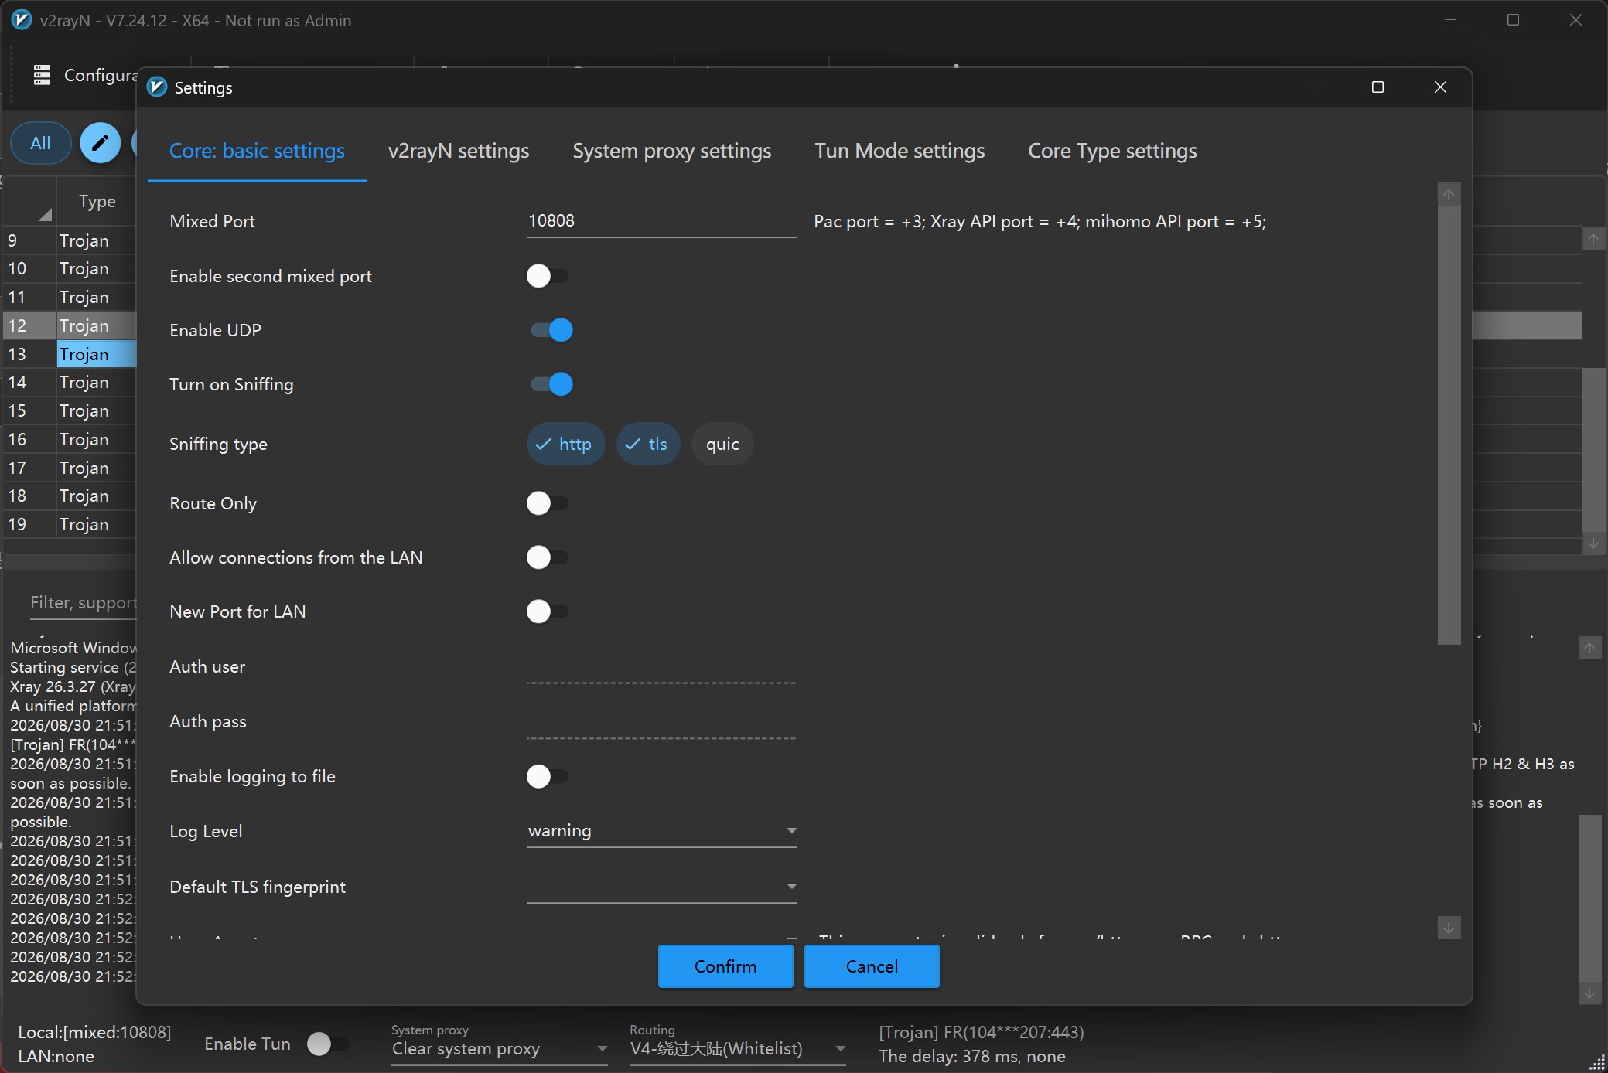Select Core: basic settings tab
1608x1073 pixels.
257,151
